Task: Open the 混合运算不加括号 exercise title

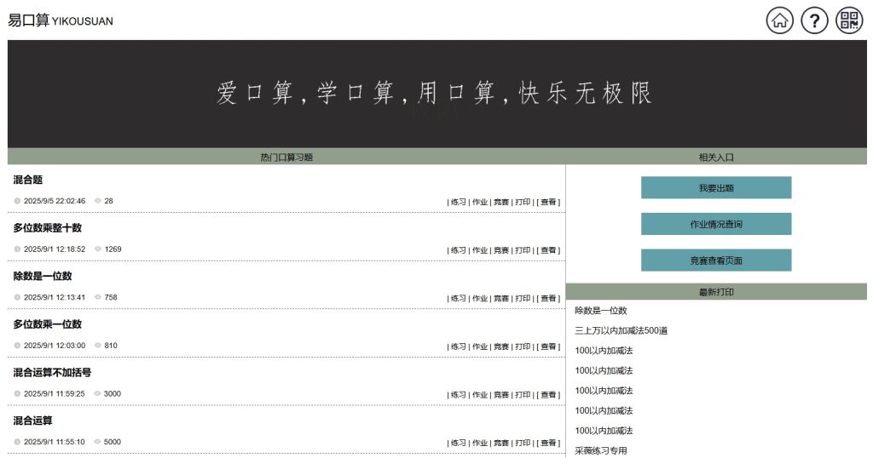Action: (x=52, y=372)
